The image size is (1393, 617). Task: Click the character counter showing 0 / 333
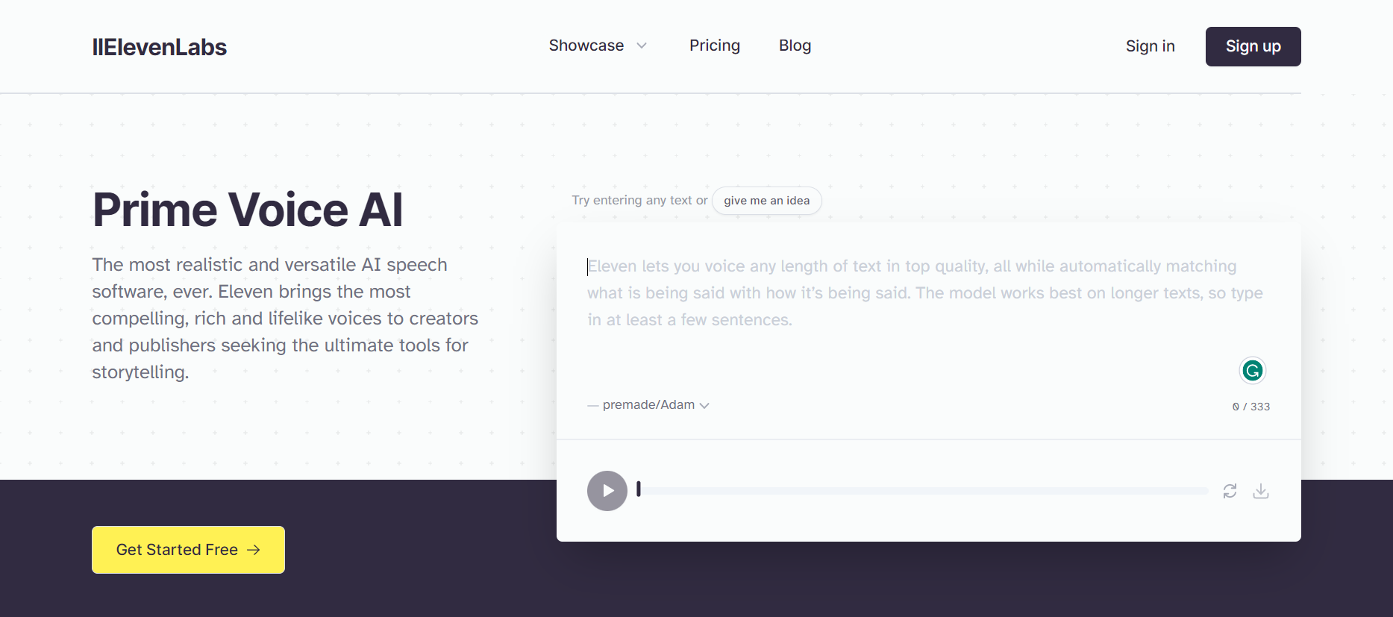[1251, 406]
